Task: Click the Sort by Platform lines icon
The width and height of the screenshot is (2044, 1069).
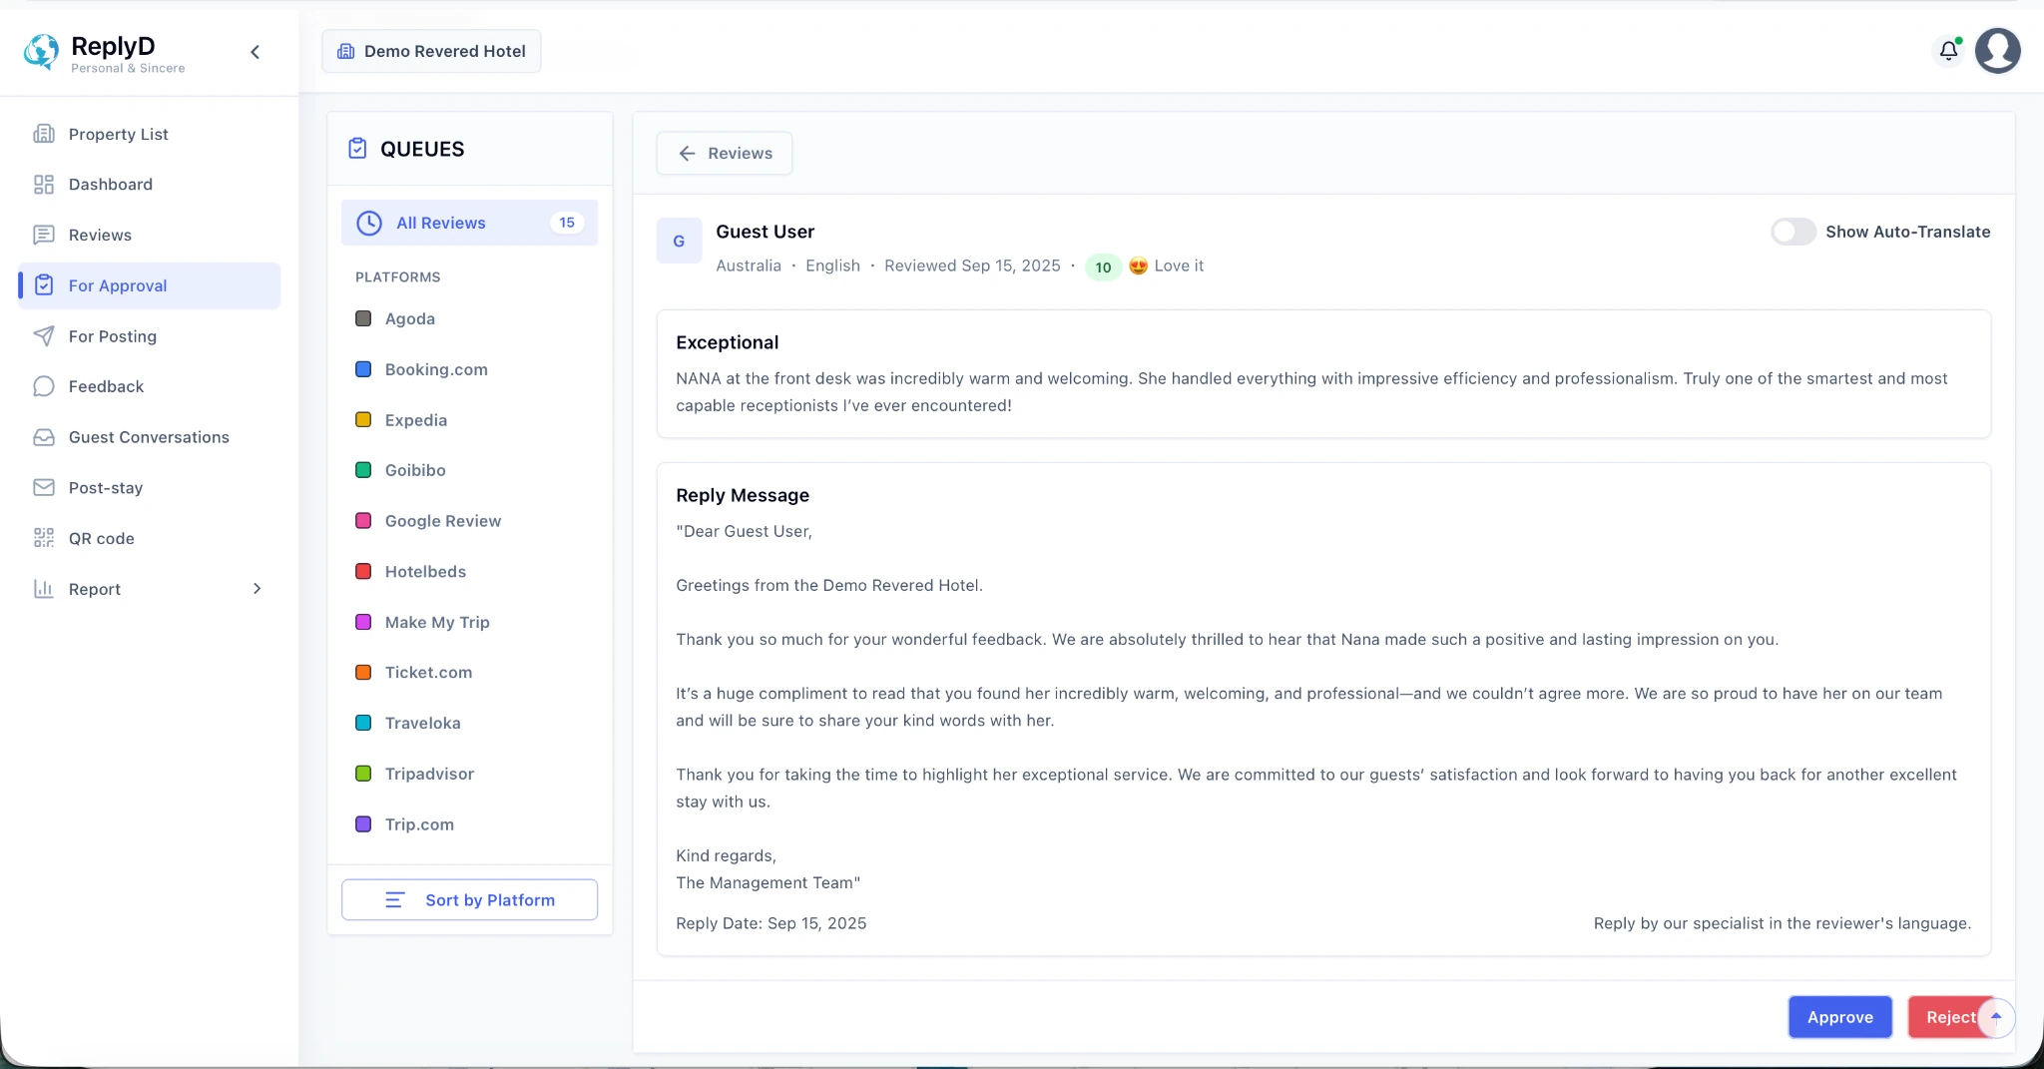Action: click(394, 900)
